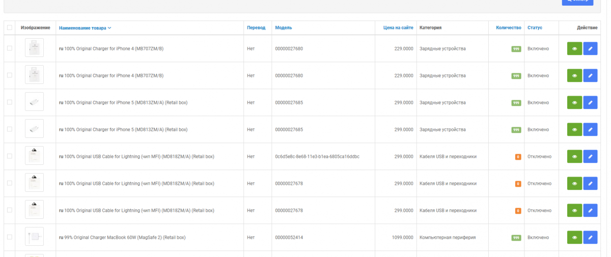View the Charger MacBook 60W product (eye icon)
The image size is (611, 257).
pyautogui.click(x=574, y=238)
